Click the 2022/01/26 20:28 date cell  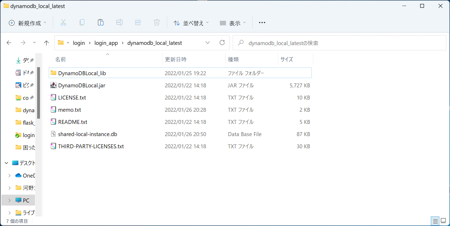186,110
